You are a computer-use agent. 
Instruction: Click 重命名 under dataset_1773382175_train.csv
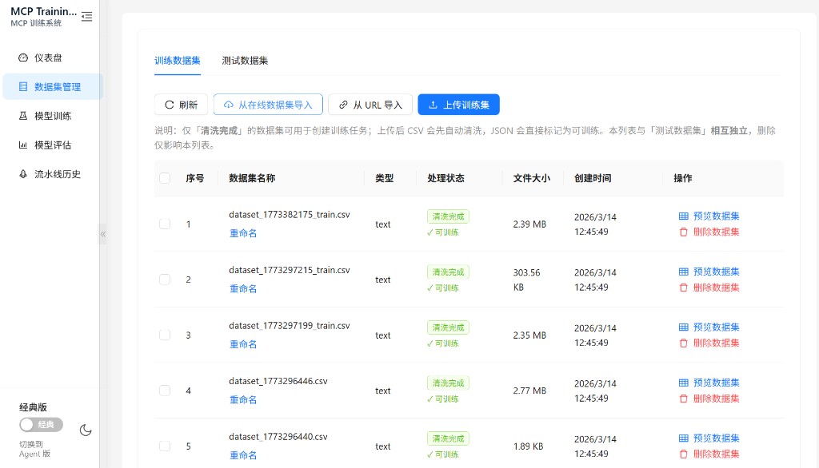[x=243, y=233]
